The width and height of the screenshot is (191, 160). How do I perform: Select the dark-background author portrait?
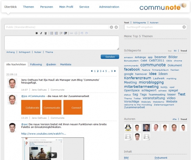pyautogui.click(x=146, y=127)
